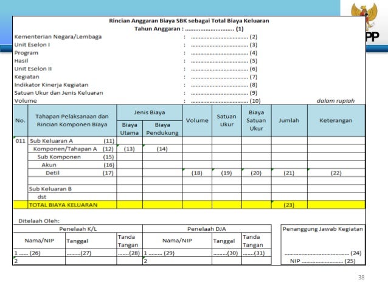Click the dotted field marked (2)
The height and width of the screenshot is (291, 388).
pos(224,37)
